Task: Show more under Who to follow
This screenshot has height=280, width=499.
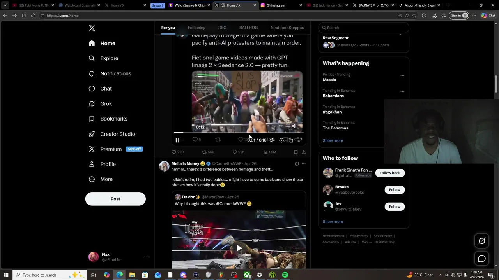Action: (x=333, y=222)
